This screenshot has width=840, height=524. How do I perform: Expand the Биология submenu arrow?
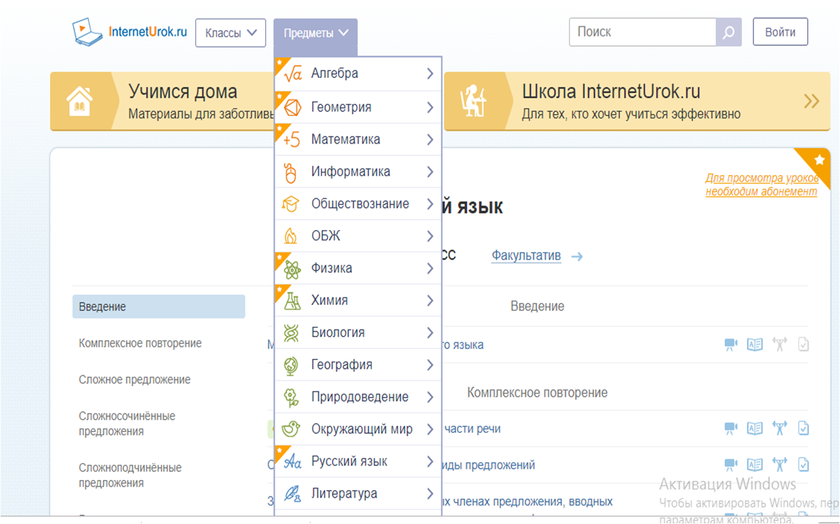(430, 333)
